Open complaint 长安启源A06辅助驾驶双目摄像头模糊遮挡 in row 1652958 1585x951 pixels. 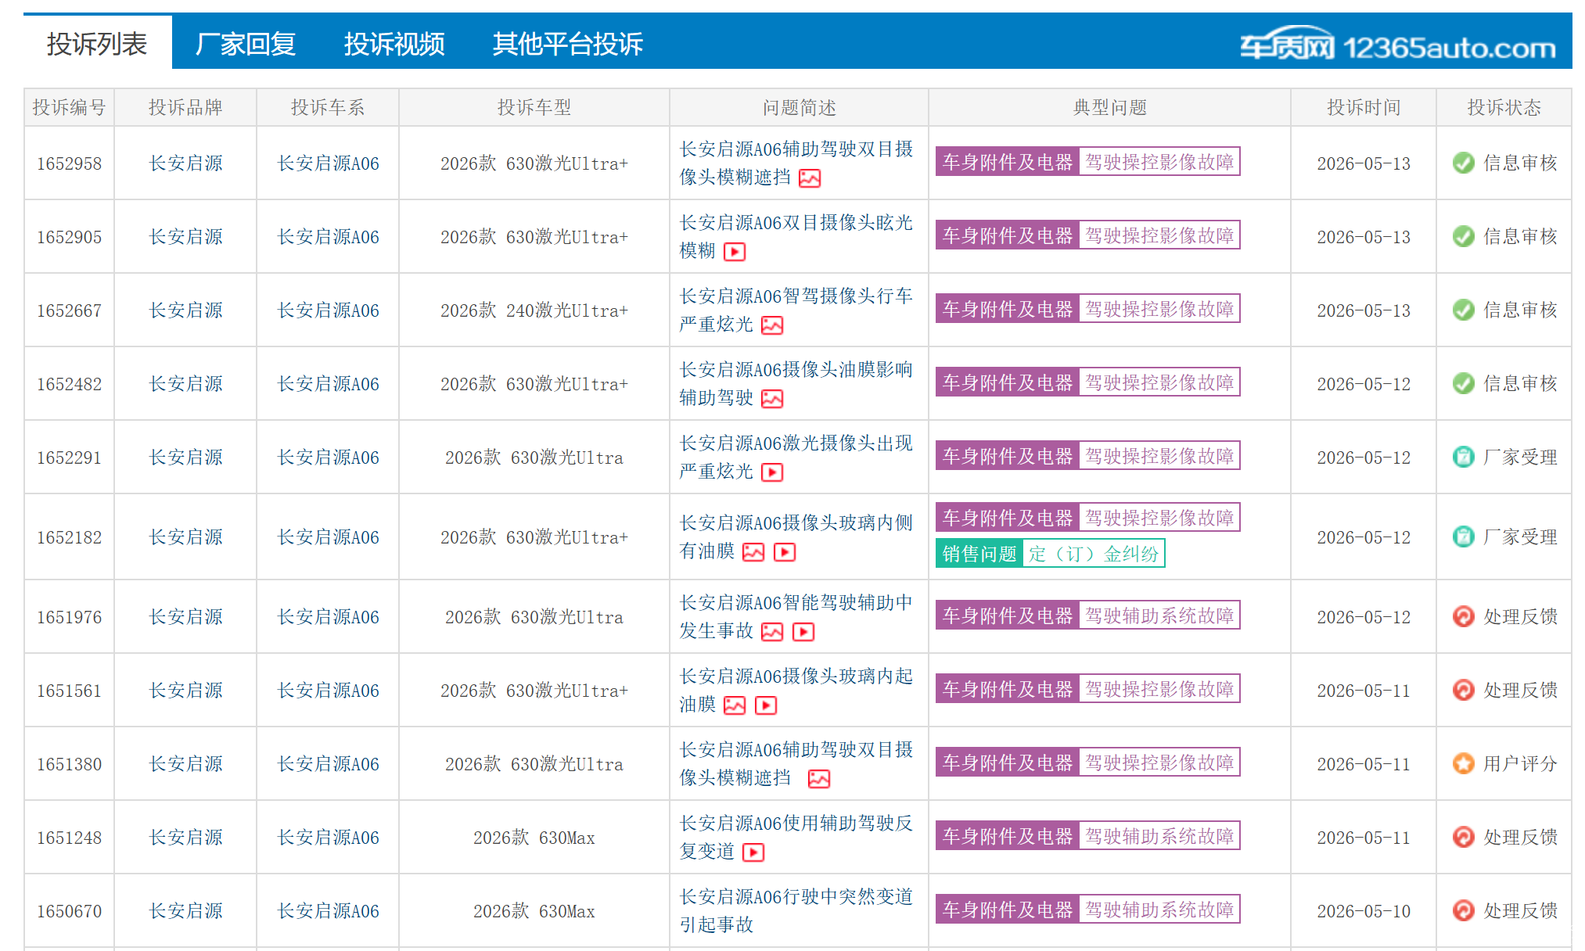click(796, 163)
